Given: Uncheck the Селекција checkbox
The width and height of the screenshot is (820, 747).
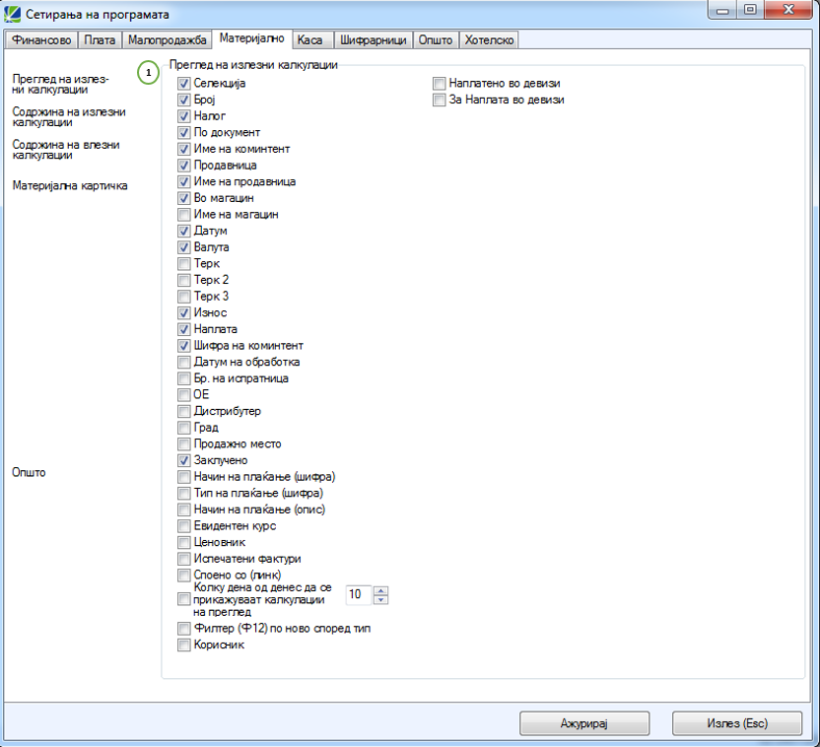Looking at the screenshot, I should point(184,84).
